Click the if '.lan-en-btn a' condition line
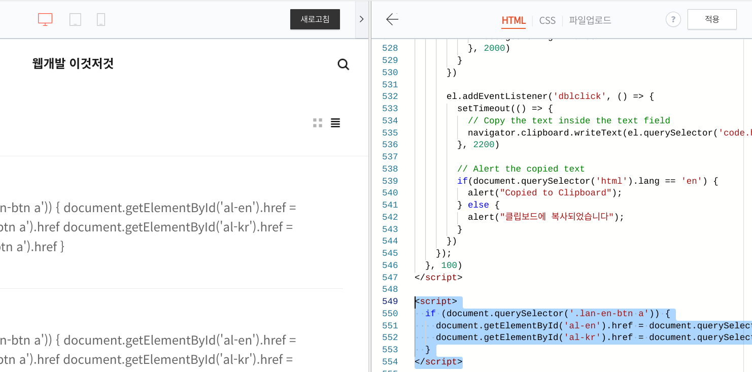 coord(548,314)
